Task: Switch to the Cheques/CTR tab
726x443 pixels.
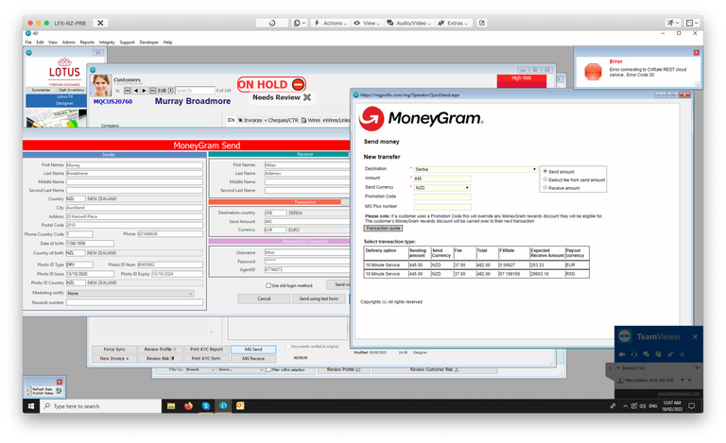Action: pos(282,120)
